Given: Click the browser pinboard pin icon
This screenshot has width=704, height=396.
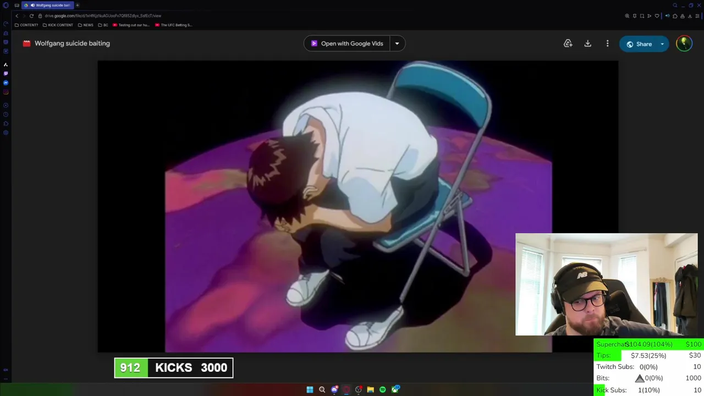Looking at the screenshot, I should (635, 16).
